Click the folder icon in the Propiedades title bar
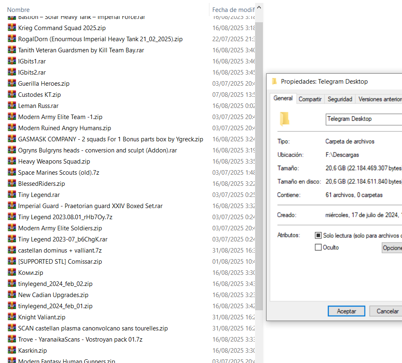This screenshot has width=402, height=363. point(274,82)
